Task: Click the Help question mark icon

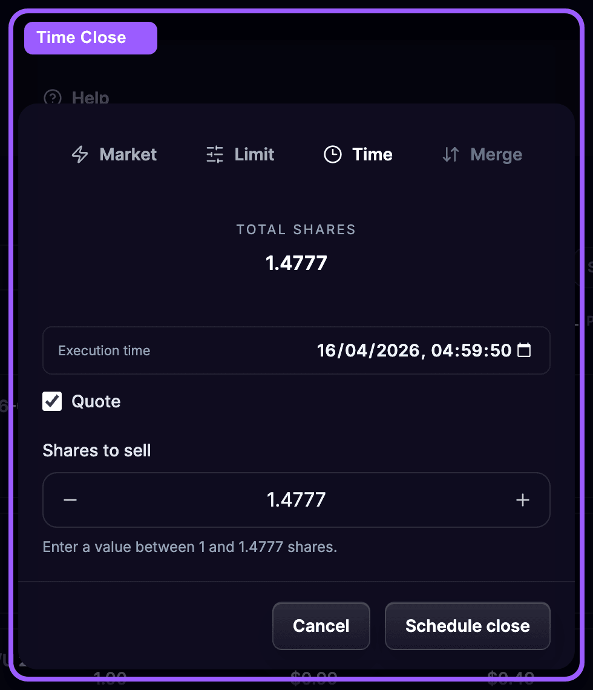Action: 53,97
